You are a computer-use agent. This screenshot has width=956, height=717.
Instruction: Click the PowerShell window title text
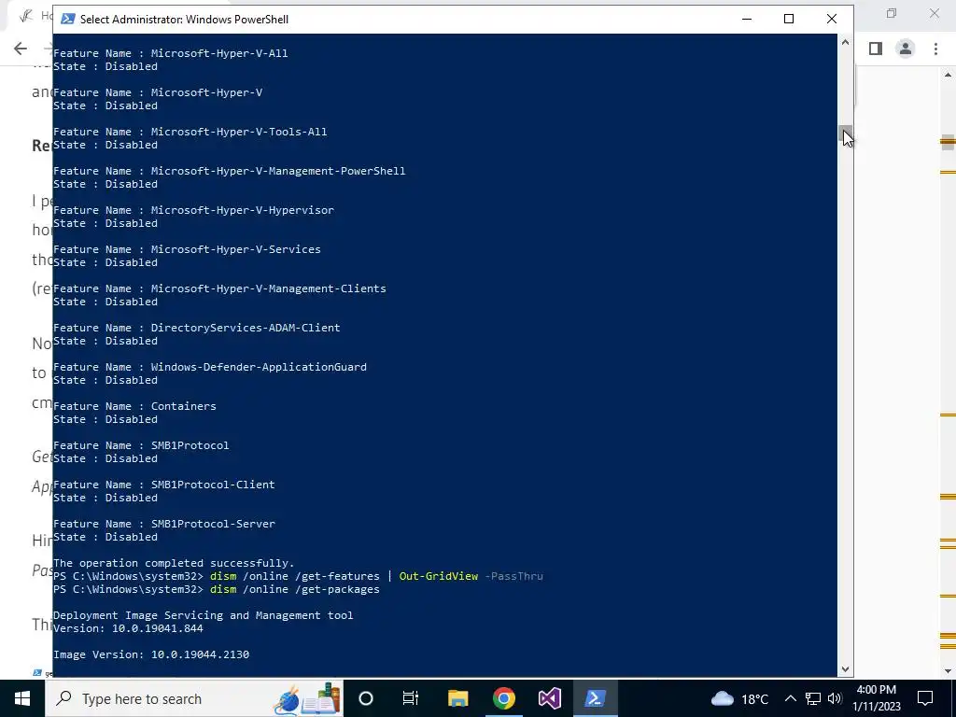[184, 20]
